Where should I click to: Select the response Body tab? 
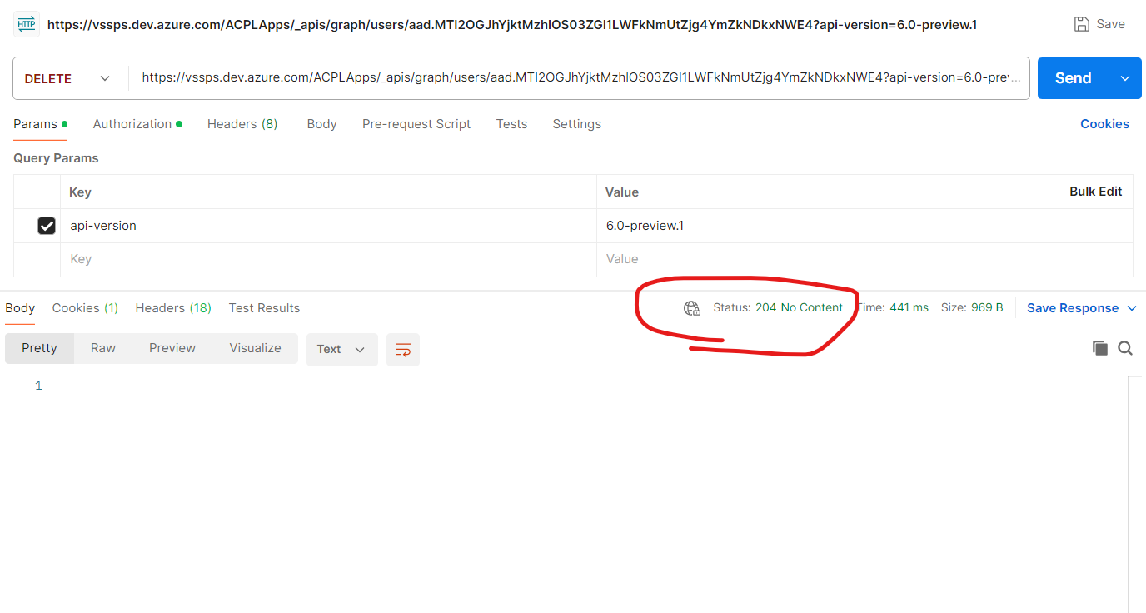click(20, 308)
